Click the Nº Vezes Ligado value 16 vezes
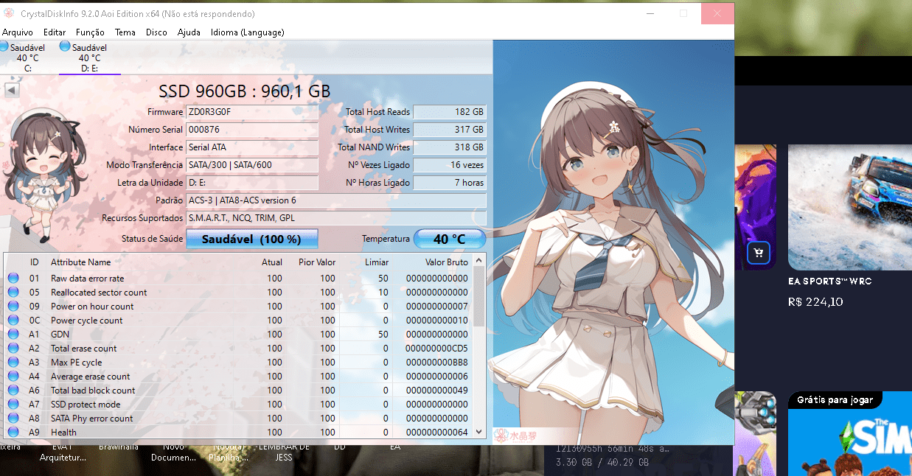Viewport: 912px width, 476px height. [450, 165]
